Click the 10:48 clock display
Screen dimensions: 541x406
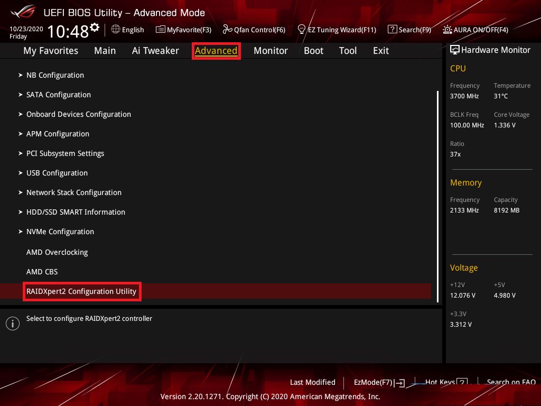tap(68, 31)
